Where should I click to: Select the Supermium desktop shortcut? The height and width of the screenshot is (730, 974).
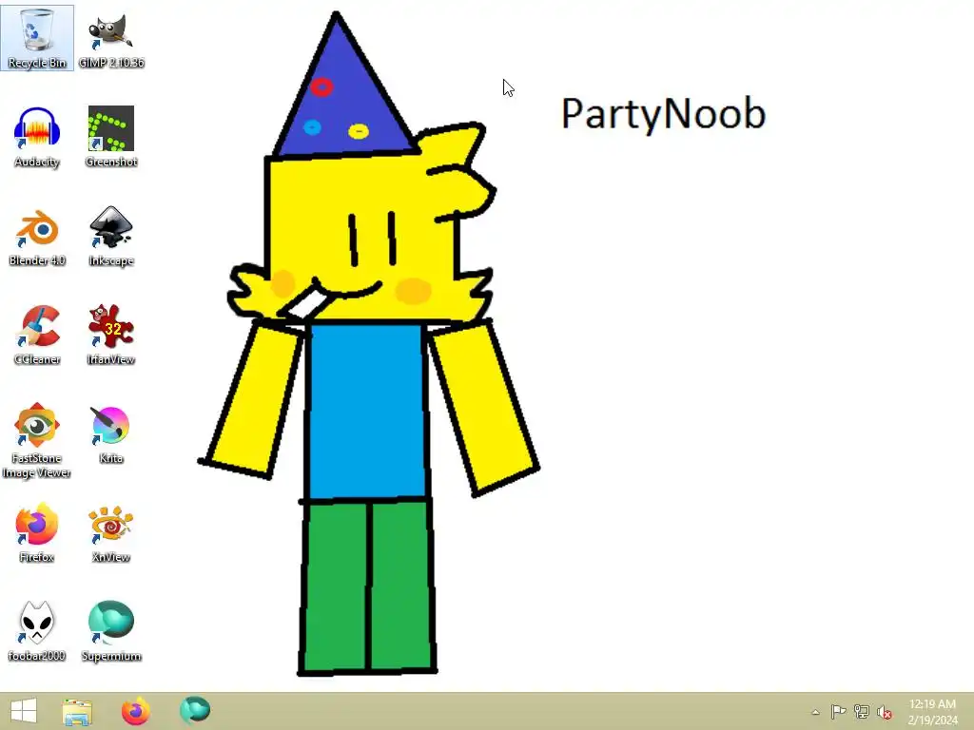click(111, 631)
